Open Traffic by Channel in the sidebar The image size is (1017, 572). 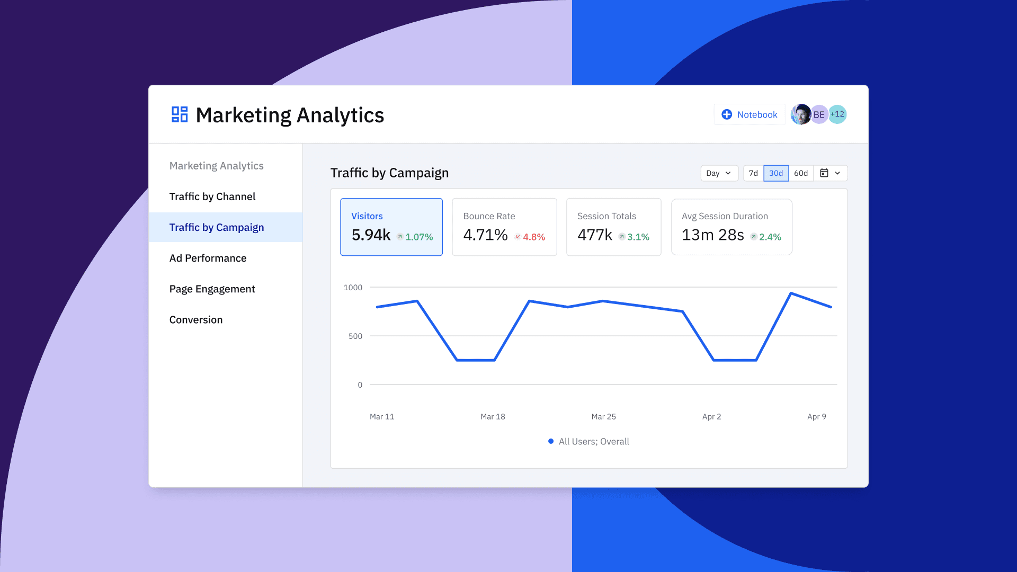click(x=212, y=196)
